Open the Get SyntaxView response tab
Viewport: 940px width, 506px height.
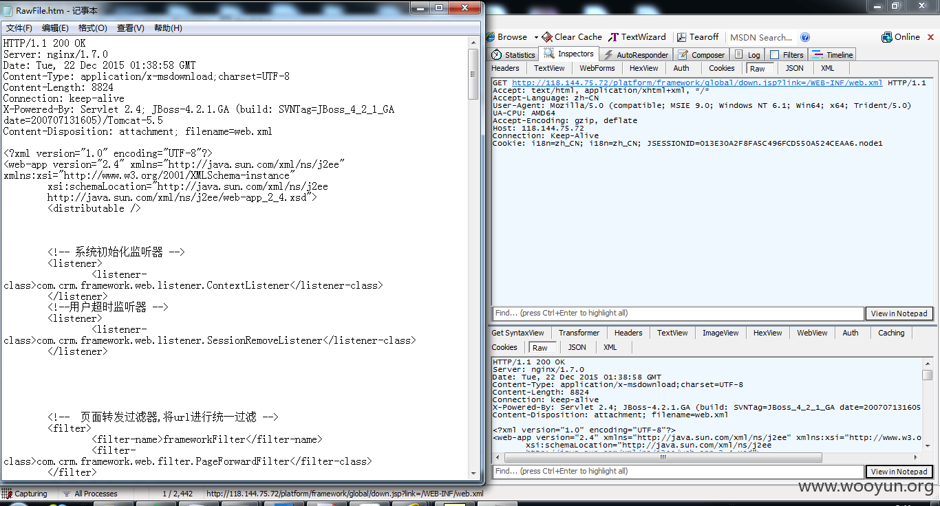[x=517, y=333]
